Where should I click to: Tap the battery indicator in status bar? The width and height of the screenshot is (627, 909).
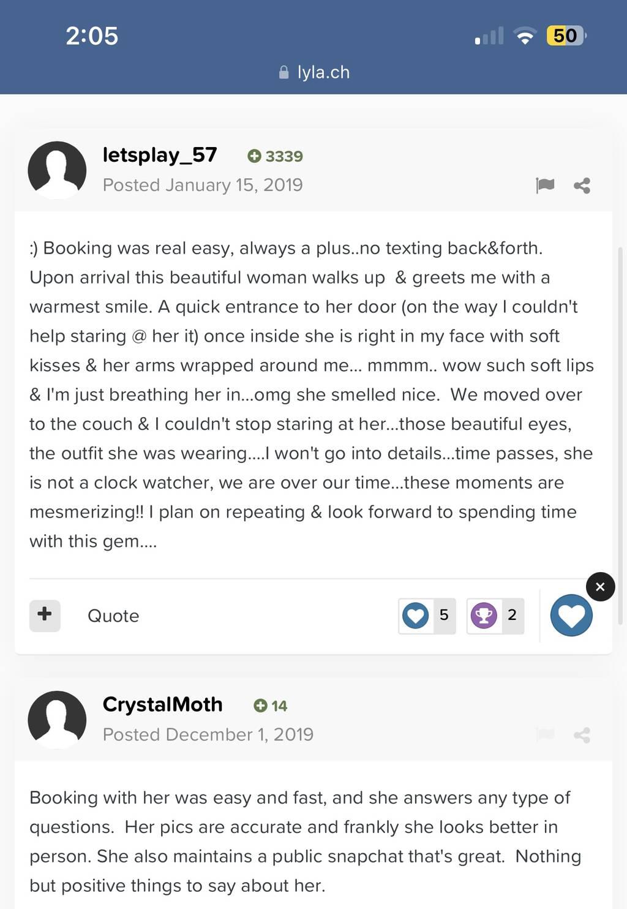(x=566, y=36)
